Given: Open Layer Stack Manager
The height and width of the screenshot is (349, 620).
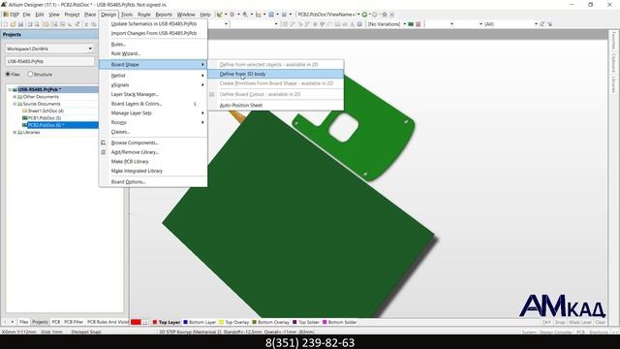Looking at the screenshot, I should tap(153, 94).
